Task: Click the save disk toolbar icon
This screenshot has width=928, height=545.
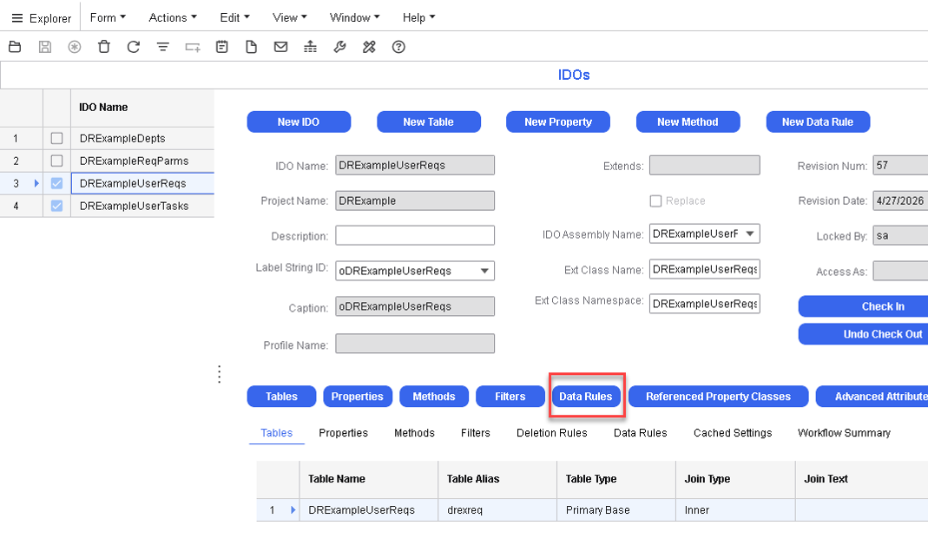Action: point(45,47)
